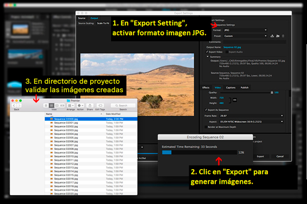
Task: Switch to the Source tab
Action: click(x=82, y=18)
